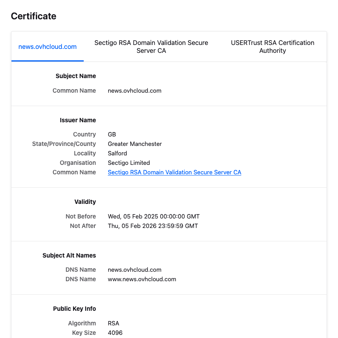
Task: Click the Validity section heading
Action: tap(85, 202)
